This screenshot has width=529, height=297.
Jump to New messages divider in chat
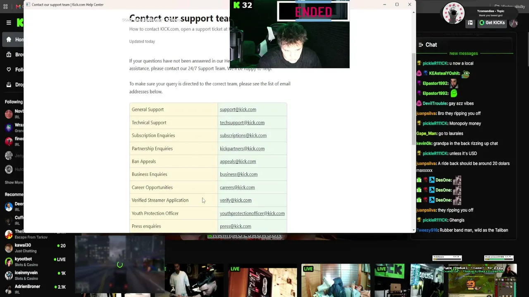463,53
